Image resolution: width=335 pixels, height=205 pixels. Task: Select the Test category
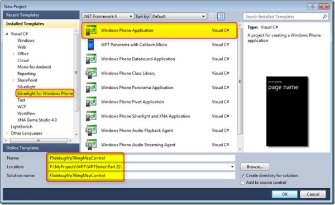(21, 100)
